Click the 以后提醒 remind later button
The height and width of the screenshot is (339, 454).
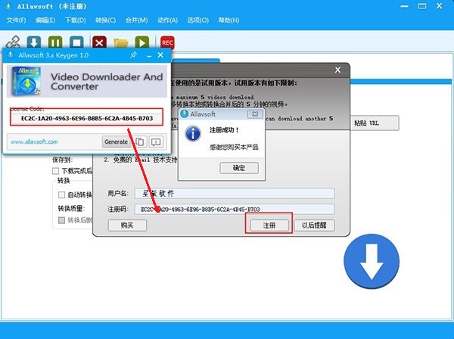314,225
